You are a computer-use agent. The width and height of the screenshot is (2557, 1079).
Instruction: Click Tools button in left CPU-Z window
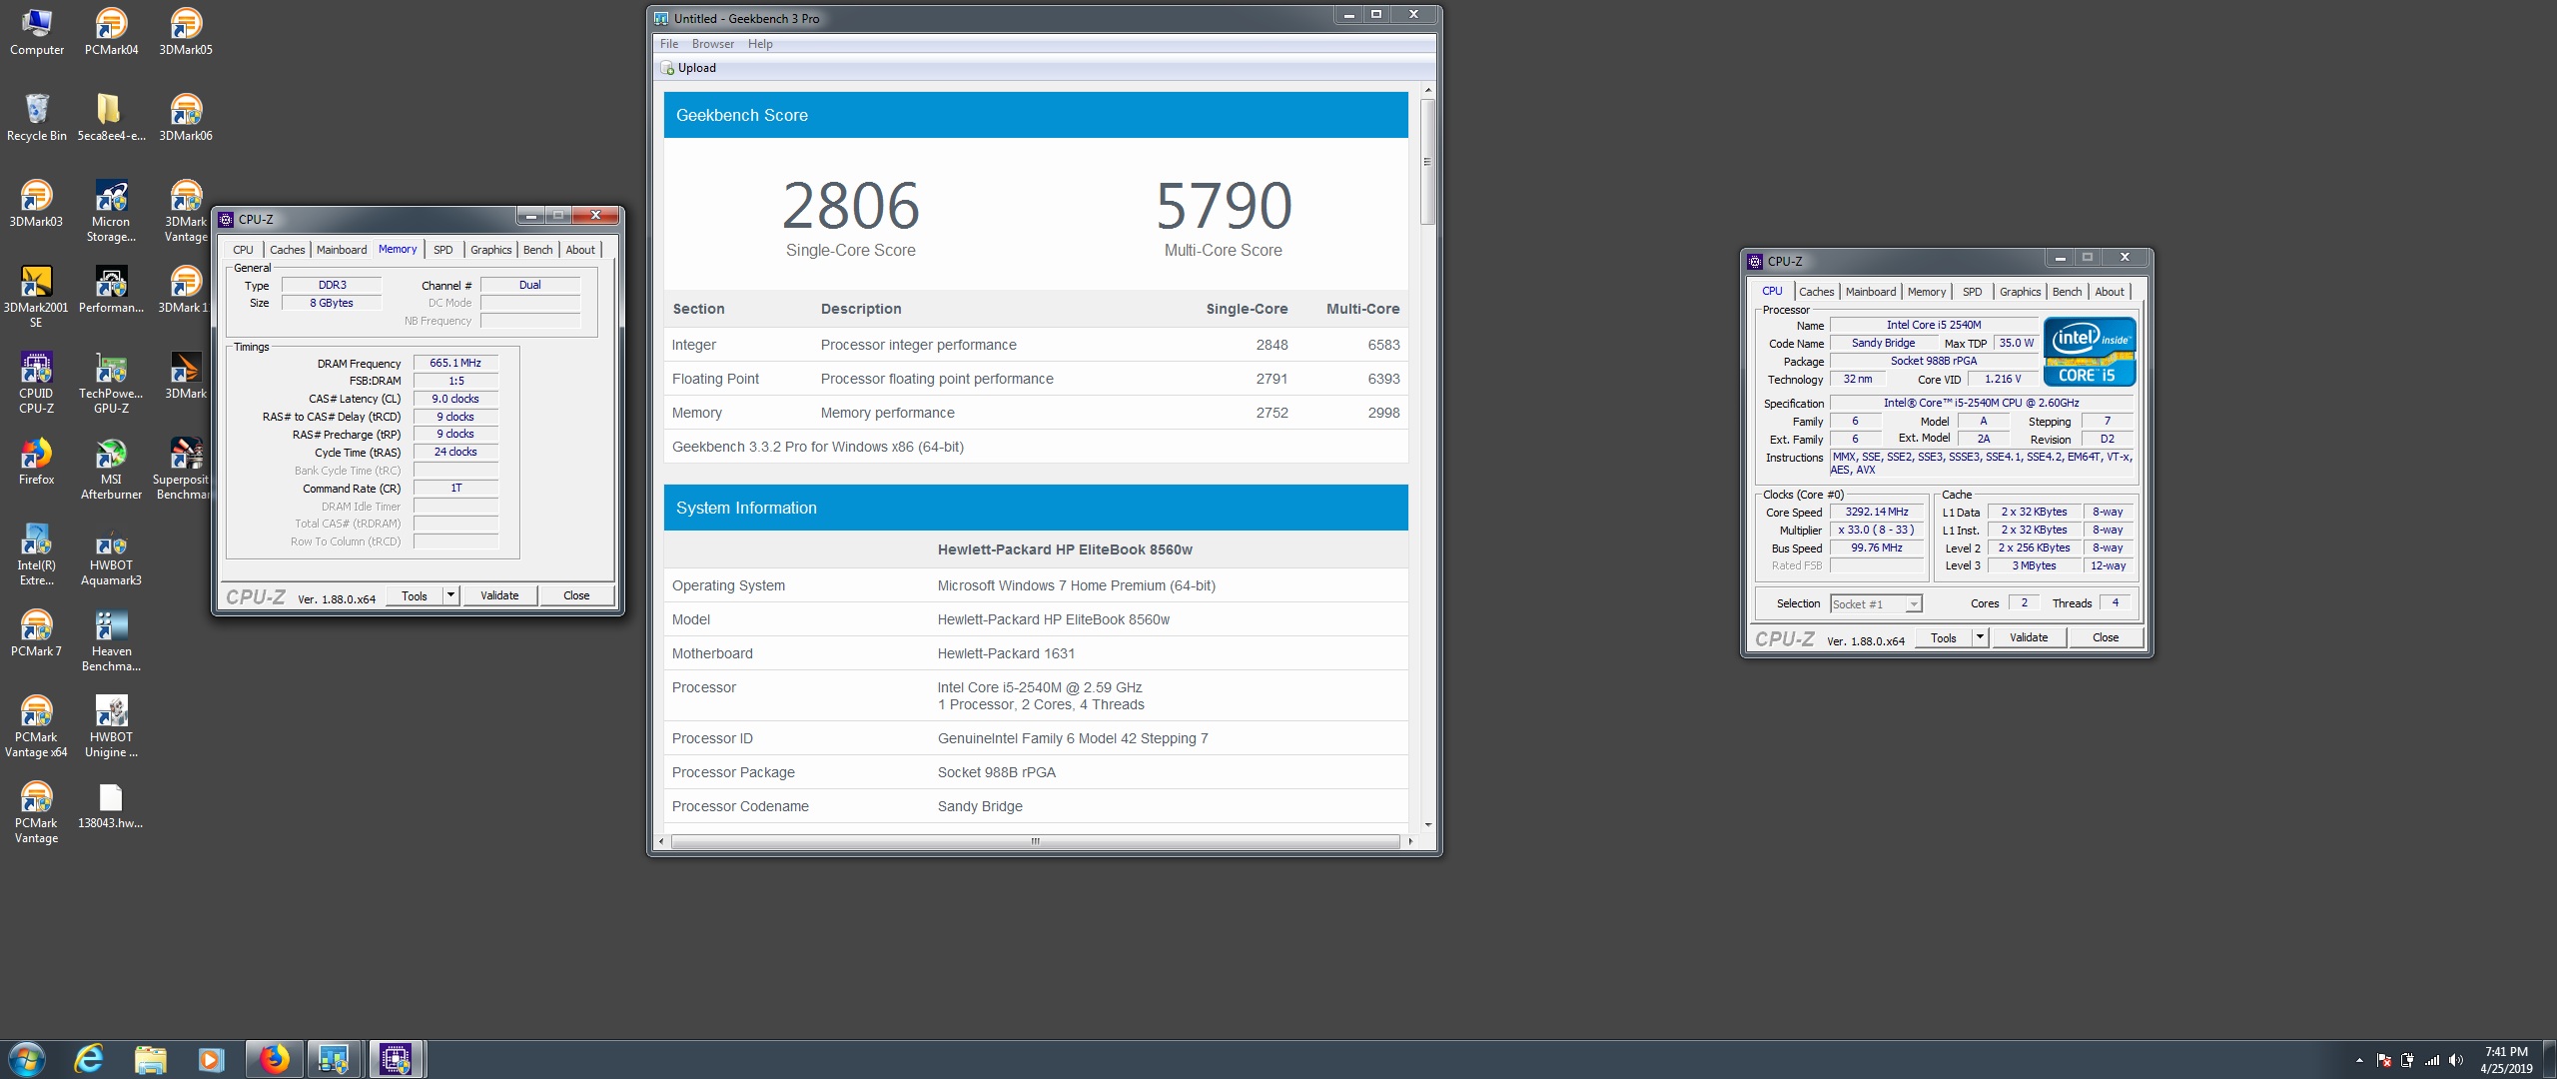point(415,595)
